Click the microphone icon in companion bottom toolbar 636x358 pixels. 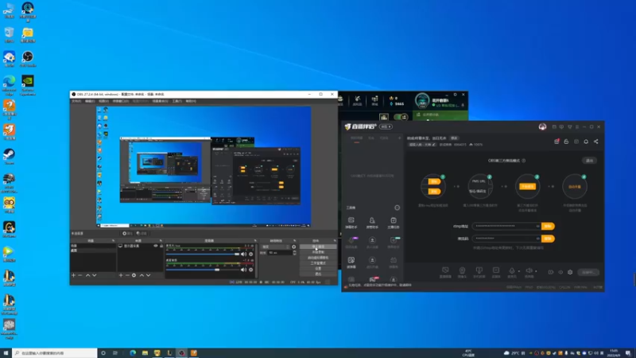pyautogui.click(x=512, y=270)
